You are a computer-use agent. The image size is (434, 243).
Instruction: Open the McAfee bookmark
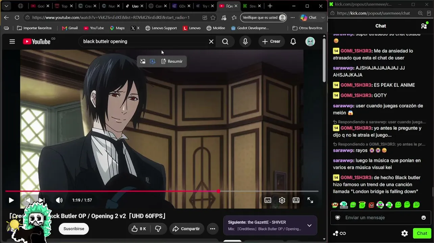[x=215, y=28]
